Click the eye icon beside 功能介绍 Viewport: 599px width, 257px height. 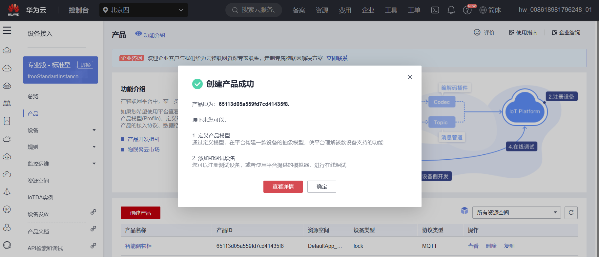point(138,34)
